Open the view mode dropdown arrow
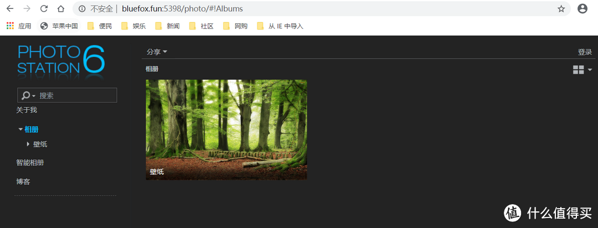The width and height of the screenshot is (598, 228). tap(590, 70)
